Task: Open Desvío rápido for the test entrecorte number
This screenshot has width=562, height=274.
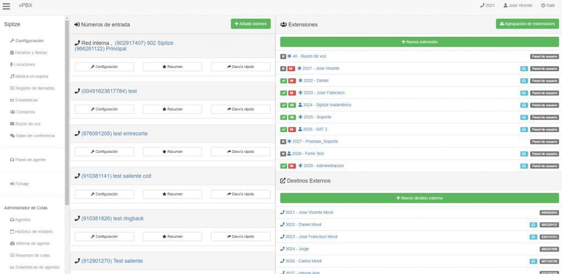Action: [x=240, y=152]
